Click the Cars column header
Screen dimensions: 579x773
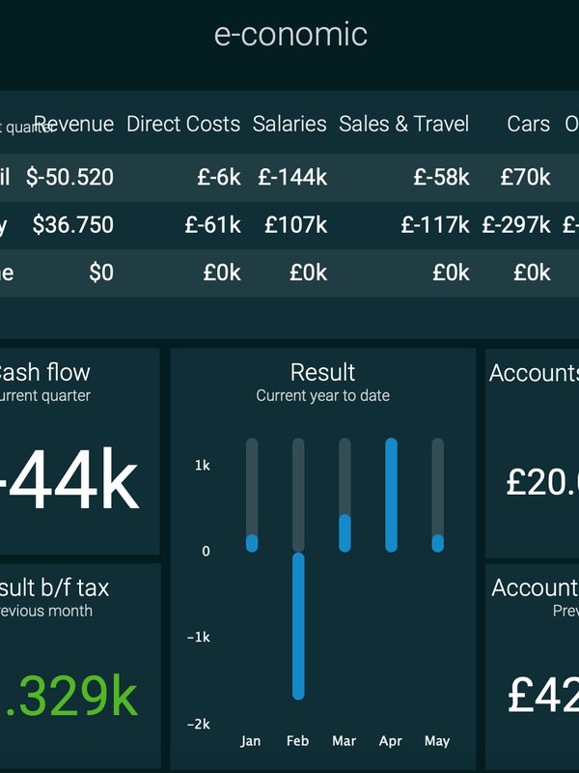528,124
